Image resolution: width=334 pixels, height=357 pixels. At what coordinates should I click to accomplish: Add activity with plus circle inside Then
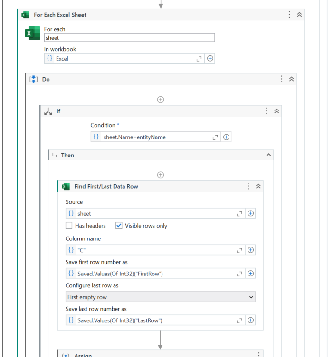(x=161, y=175)
